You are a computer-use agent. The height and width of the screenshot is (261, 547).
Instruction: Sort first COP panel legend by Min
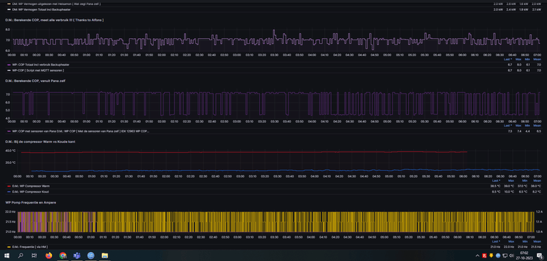click(528, 59)
